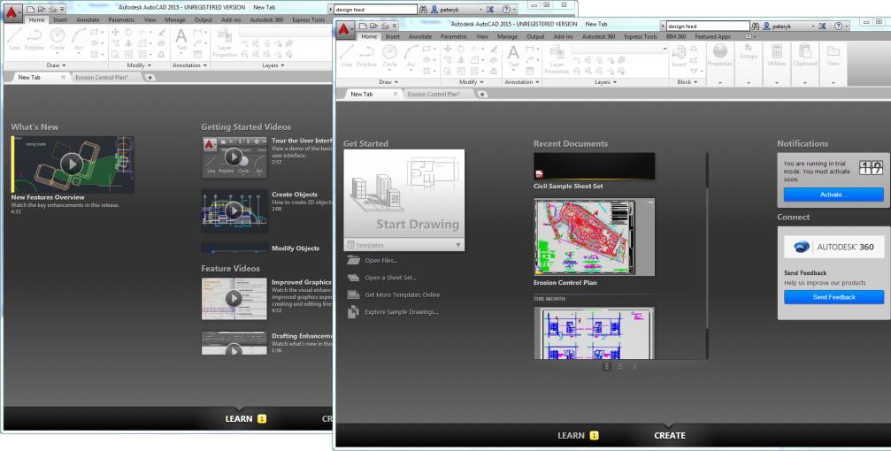Open Layer Properties in back window
891x451 pixels.
pyautogui.click(x=225, y=42)
